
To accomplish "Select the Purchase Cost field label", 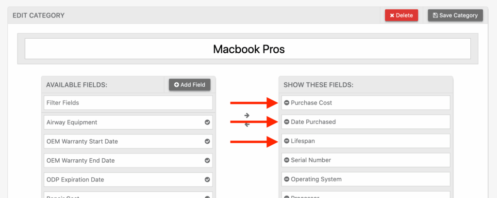I will pos(311,103).
